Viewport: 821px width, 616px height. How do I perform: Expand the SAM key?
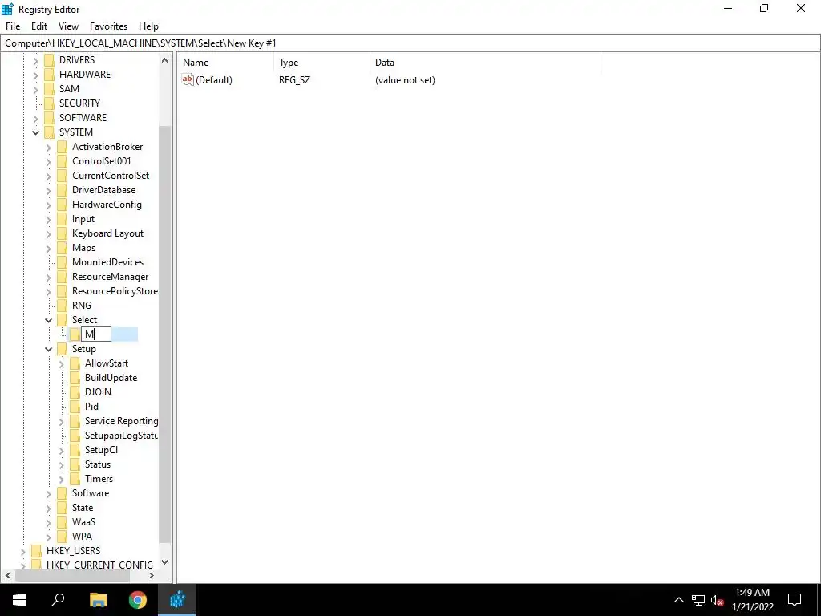(x=35, y=90)
